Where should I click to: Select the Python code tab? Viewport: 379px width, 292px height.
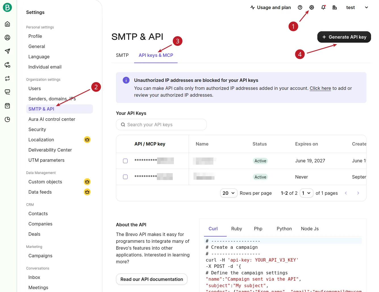[x=284, y=229]
